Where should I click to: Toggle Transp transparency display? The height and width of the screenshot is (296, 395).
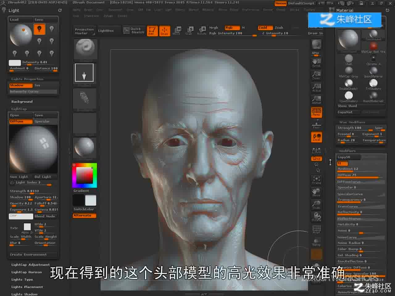[x=316, y=242]
